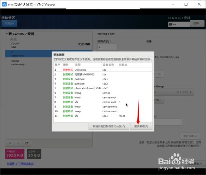Screen dimensions: 206x175
Task: Select row 9 lvmlv centos-swap
Action: 103,107
